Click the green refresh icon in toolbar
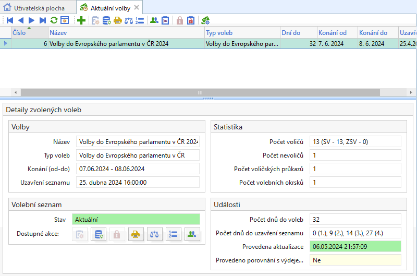 pyautogui.click(x=54, y=20)
